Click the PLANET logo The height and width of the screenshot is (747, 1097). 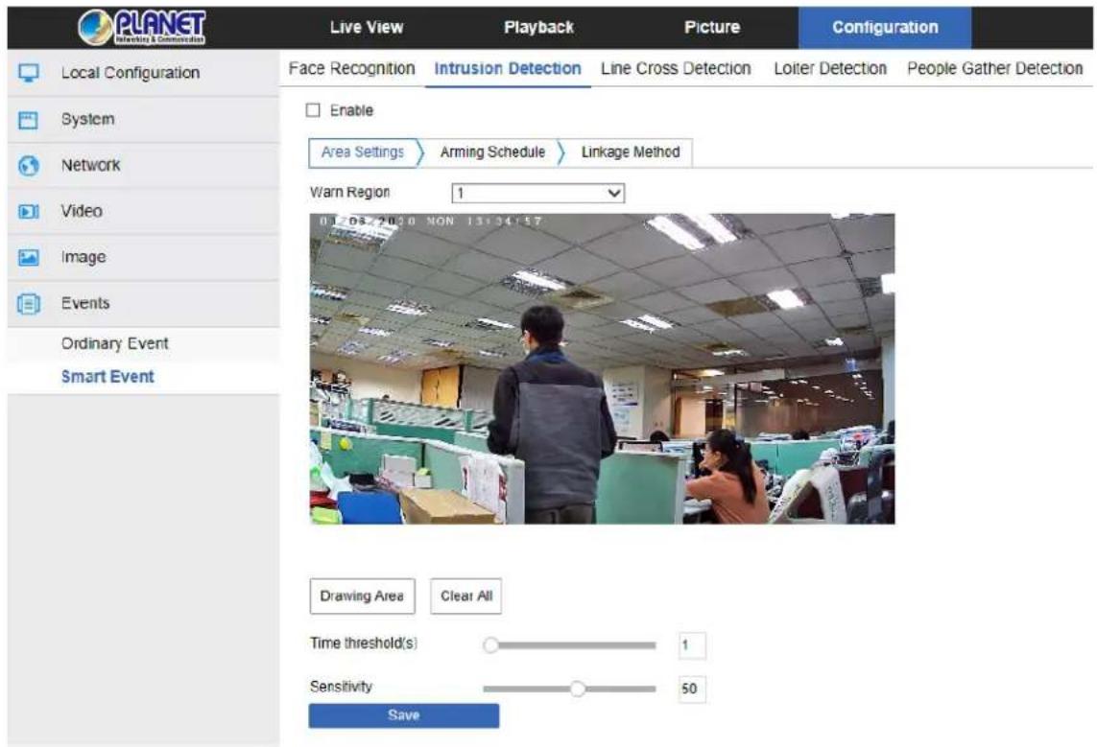[x=142, y=27]
